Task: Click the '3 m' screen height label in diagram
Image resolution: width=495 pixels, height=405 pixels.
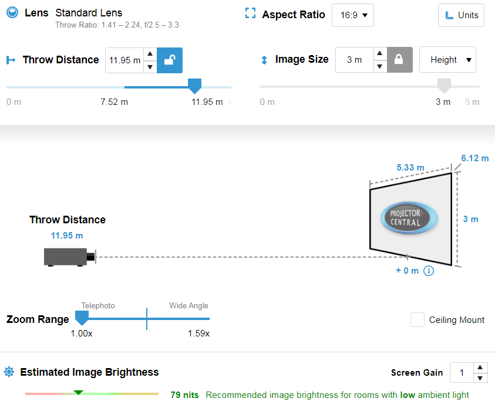Action: click(x=471, y=219)
